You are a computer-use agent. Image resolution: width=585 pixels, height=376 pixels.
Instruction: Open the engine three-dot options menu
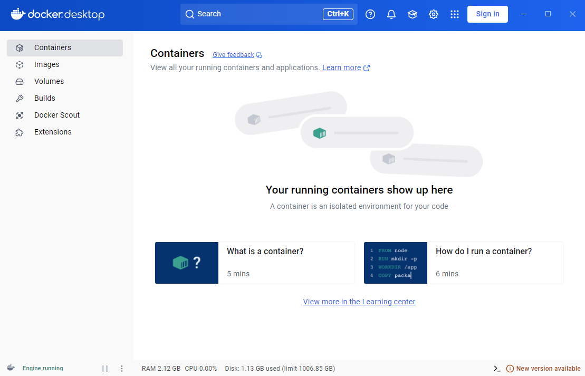[122, 369]
